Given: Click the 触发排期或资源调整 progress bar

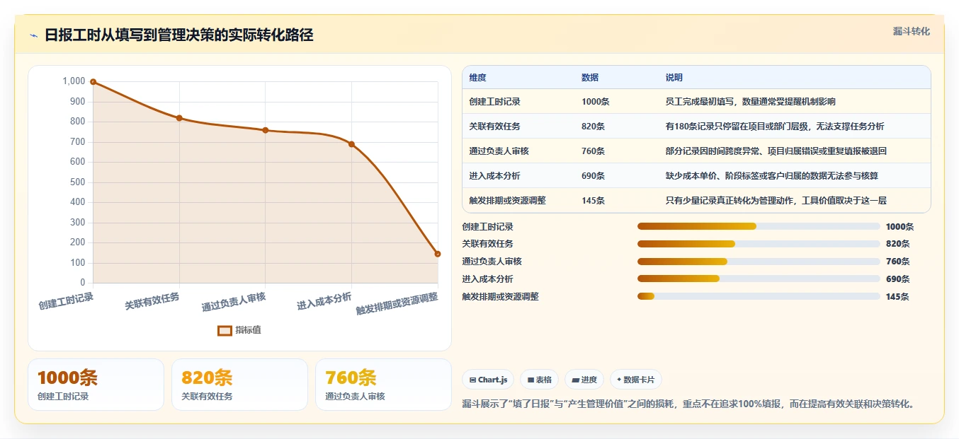Looking at the screenshot, I should [x=759, y=296].
